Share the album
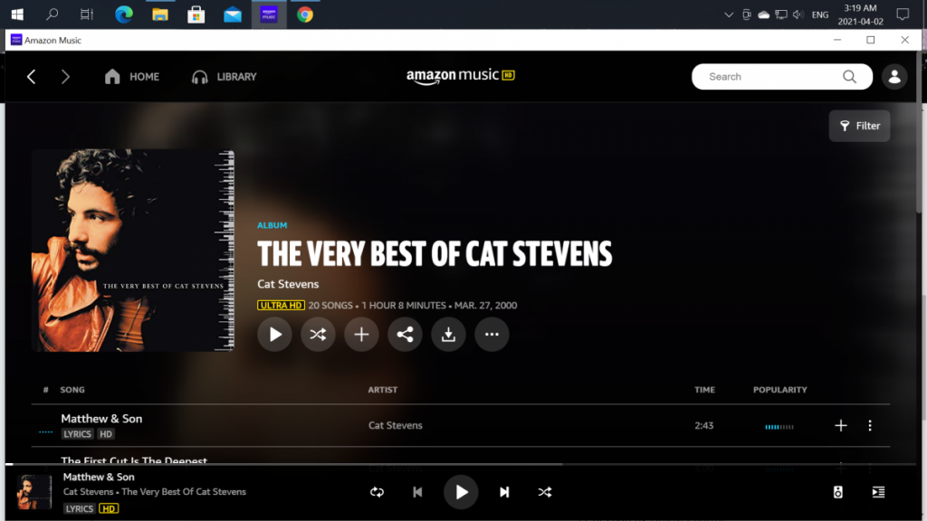This screenshot has height=521, width=927. pyautogui.click(x=405, y=335)
